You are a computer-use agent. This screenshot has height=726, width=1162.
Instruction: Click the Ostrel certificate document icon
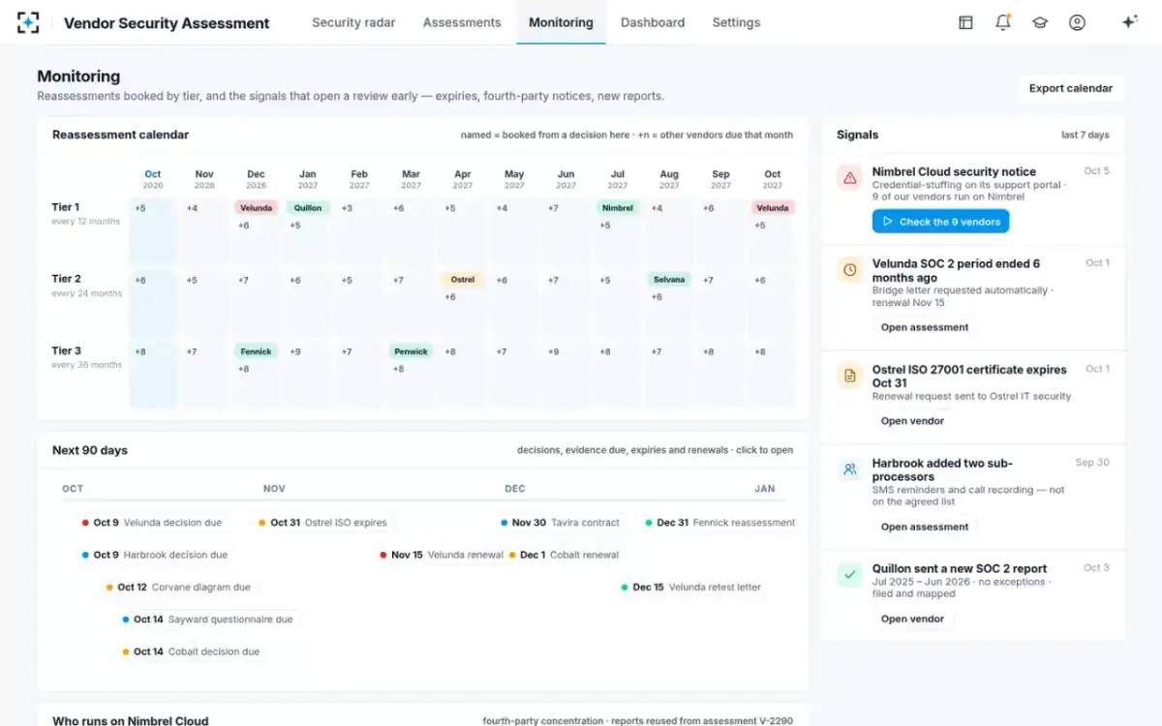849,376
